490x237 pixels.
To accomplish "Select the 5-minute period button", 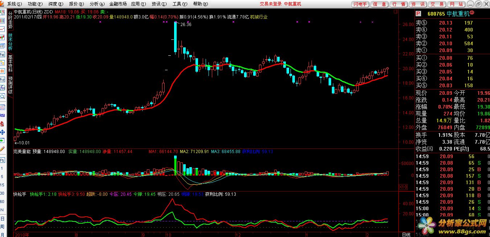I will (x=2, y=177).
